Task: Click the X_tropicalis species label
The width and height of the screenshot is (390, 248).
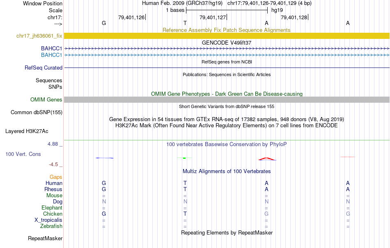Action: pos(48,220)
